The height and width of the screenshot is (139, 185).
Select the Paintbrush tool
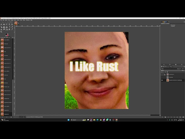10,27
